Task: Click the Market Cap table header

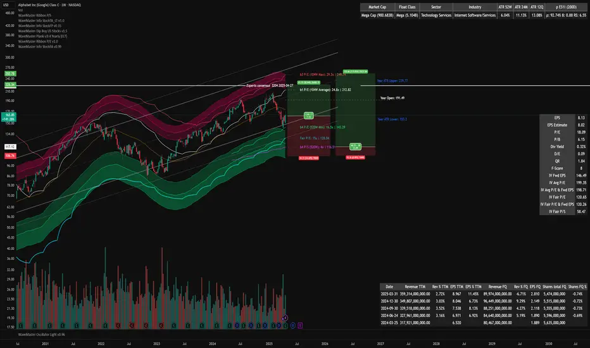Action: coord(377,7)
